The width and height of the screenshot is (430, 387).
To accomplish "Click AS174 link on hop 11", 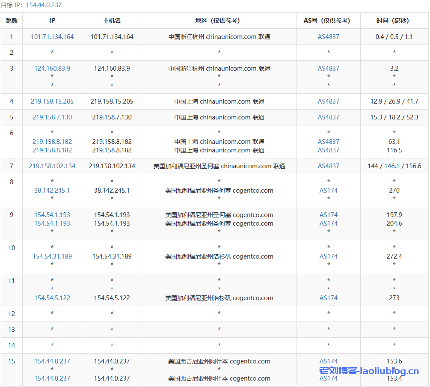I will pyautogui.click(x=328, y=298).
